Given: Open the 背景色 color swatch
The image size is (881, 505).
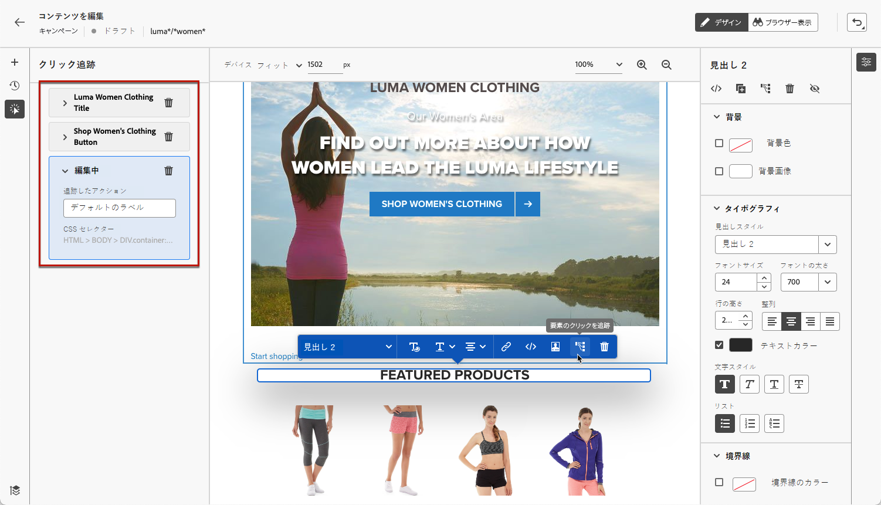Looking at the screenshot, I should (741, 144).
